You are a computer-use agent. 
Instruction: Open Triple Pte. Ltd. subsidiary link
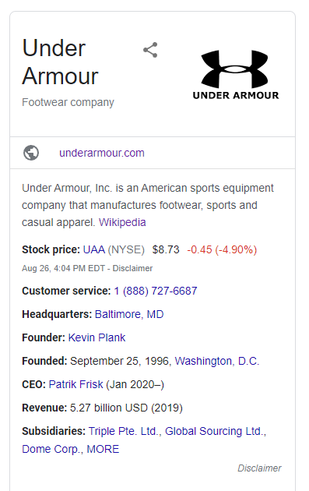click(125, 431)
